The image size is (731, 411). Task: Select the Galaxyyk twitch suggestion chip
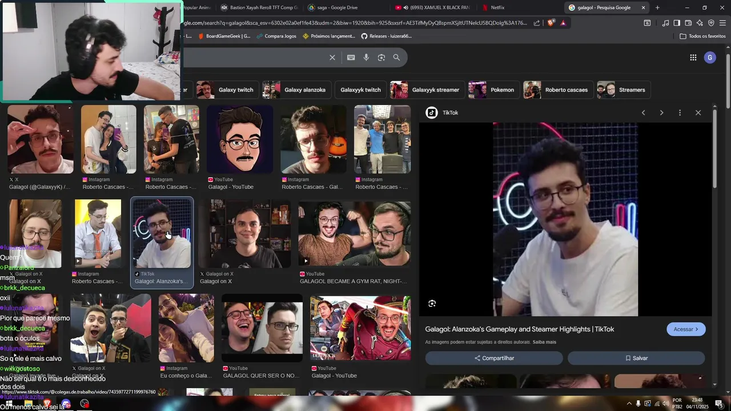pos(360,90)
